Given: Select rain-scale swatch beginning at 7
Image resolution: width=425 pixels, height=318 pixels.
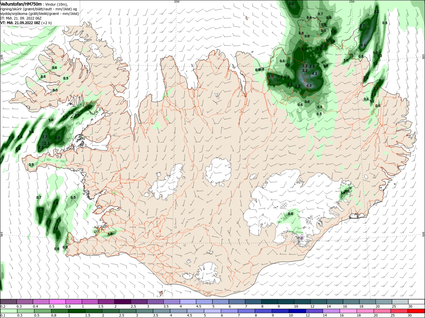Looking at the screenshot, I should tap(246, 311).
